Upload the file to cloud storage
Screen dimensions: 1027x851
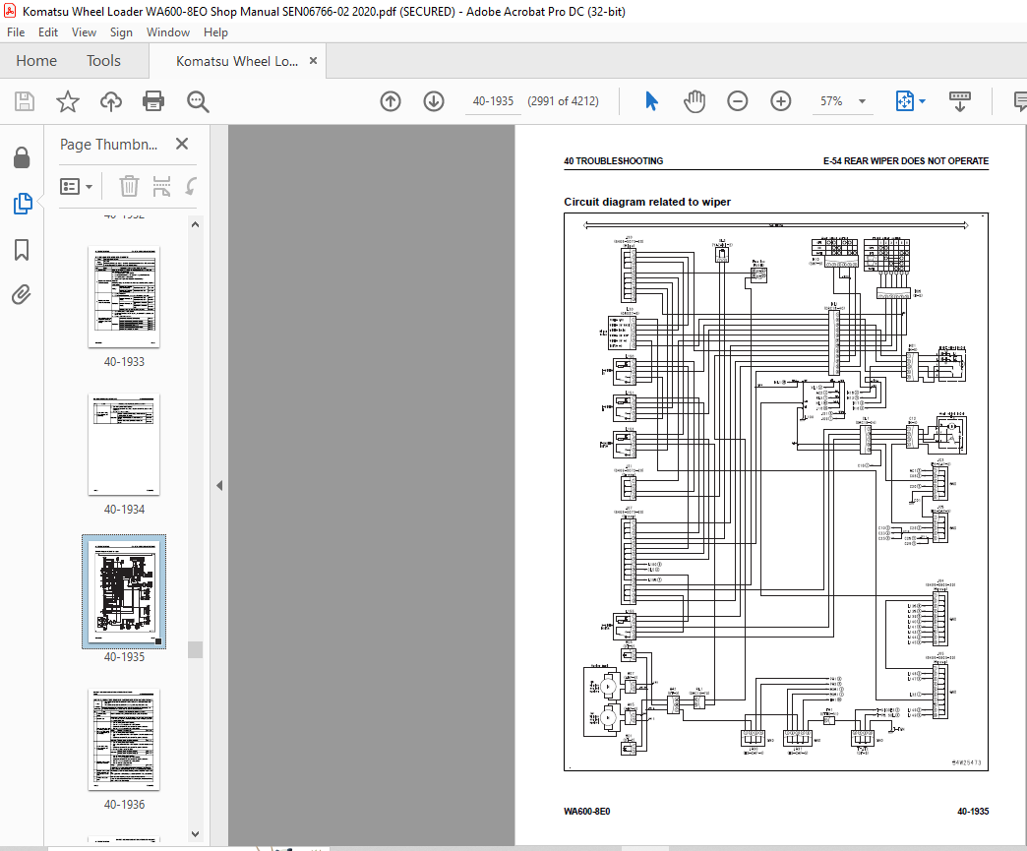[x=111, y=101]
